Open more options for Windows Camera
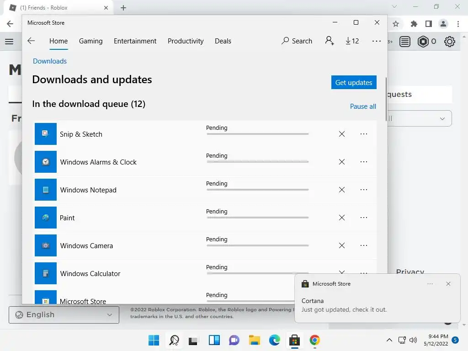468x351 pixels. (363, 245)
